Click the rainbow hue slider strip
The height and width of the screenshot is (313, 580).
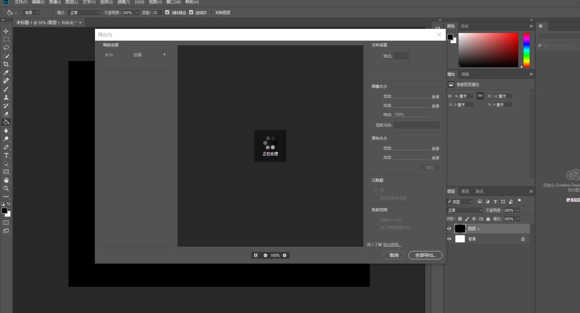point(526,50)
